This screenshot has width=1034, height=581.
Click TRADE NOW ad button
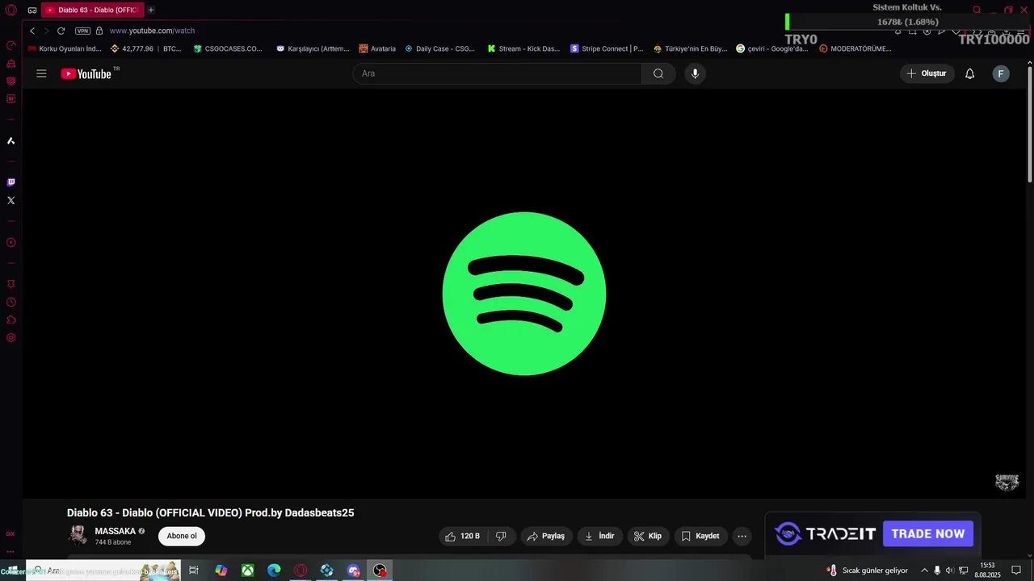click(x=928, y=533)
